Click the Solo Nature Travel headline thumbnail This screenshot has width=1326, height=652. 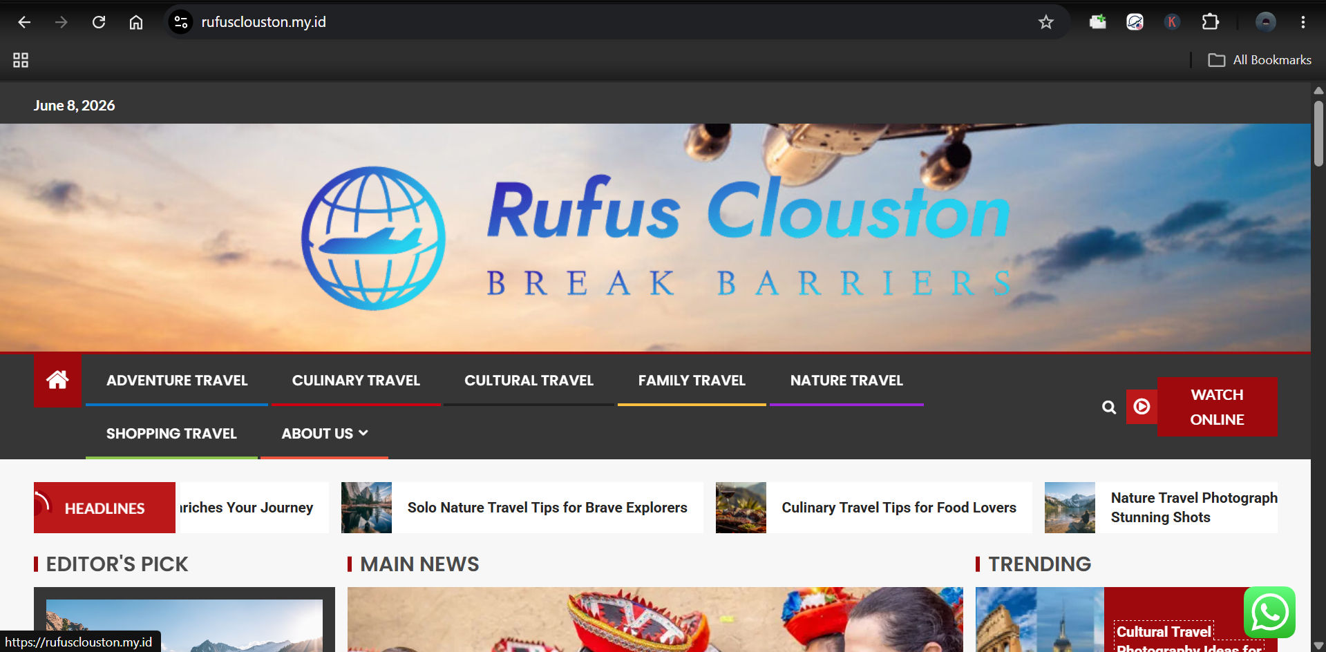[x=366, y=508]
